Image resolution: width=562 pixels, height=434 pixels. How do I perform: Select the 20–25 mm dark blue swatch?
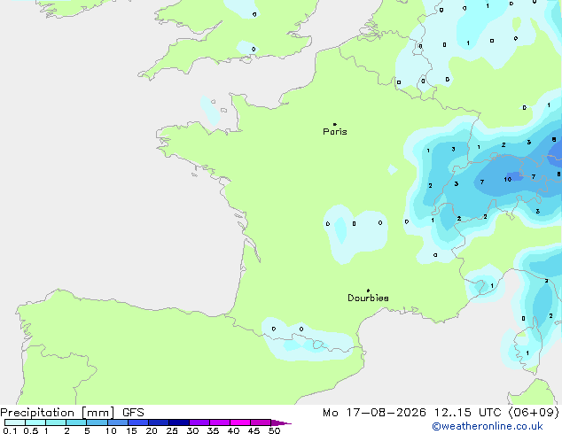point(159,422)
